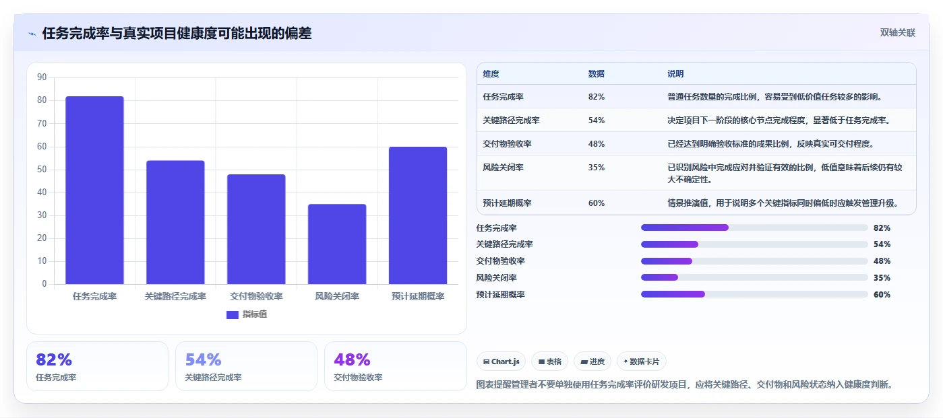Click the 关键路径完成率 progress bar
The image size is (943, 418).
[754, 244]
